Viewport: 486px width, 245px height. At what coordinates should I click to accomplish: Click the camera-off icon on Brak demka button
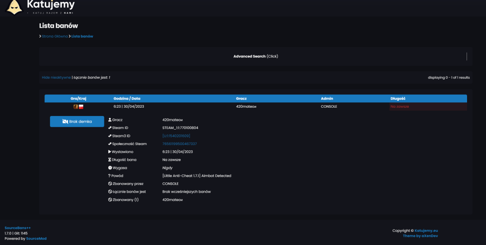(65, 122)
